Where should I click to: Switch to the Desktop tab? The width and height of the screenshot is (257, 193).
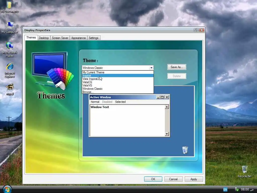point(44,38)
